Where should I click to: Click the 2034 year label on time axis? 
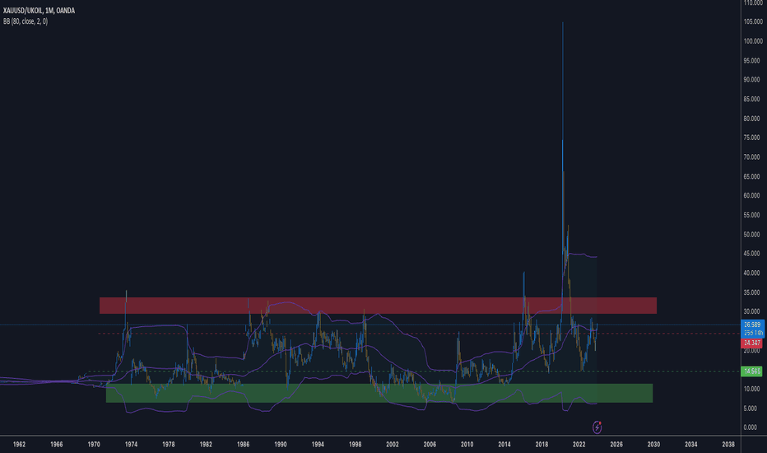click(690, 445)
